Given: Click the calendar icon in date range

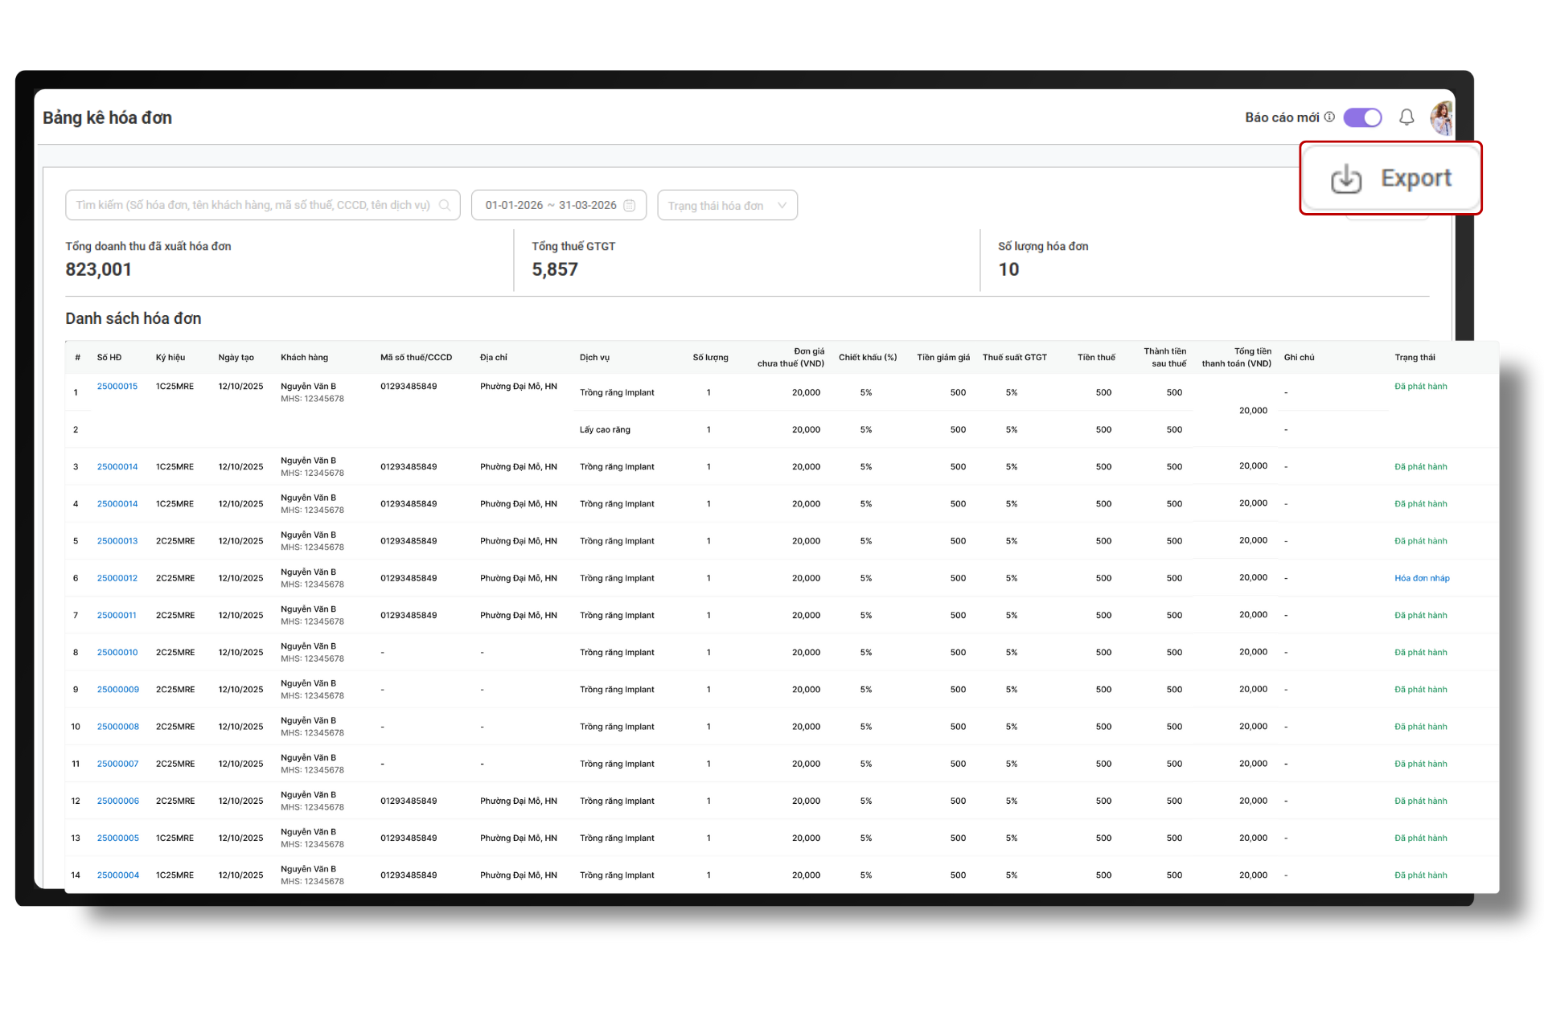Looking at the screenshot, I should click(630, 206).
